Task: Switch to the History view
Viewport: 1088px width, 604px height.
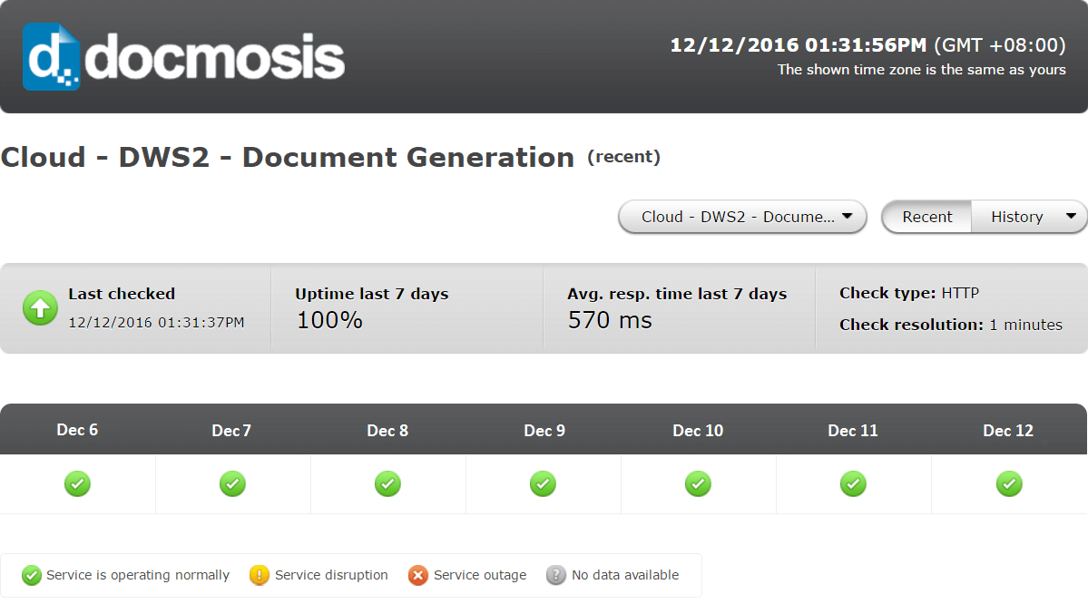Action: (x=1016, y=217)
